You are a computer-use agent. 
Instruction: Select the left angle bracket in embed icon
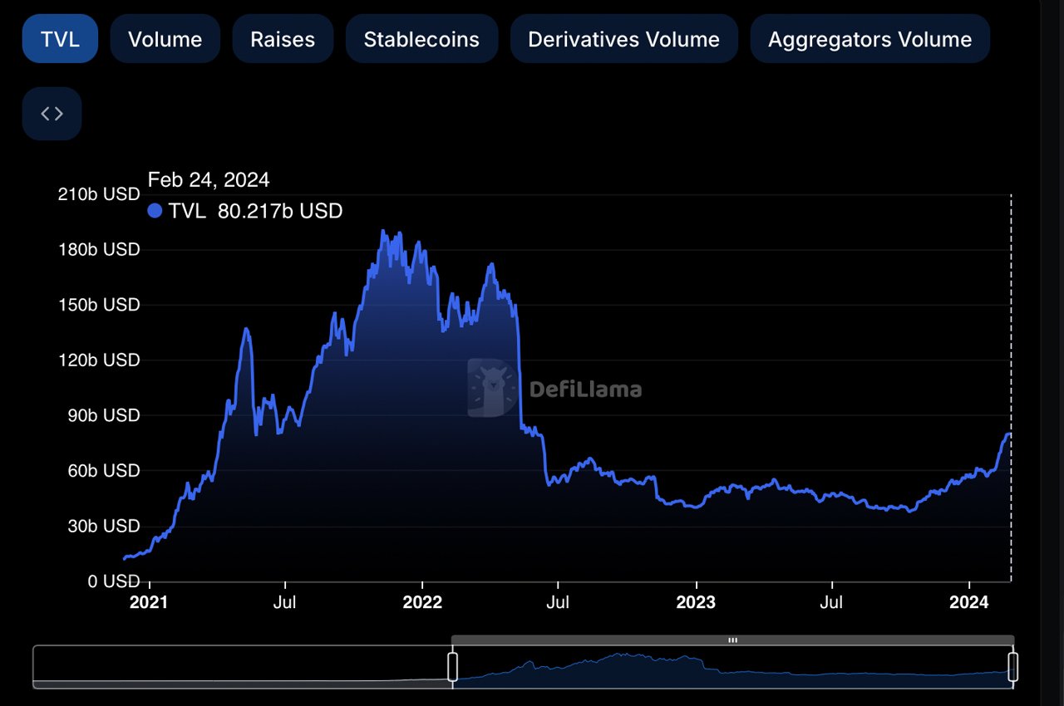[x=46, y=113]
